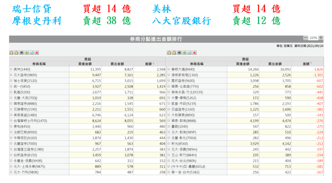This screenshot has width=332, height=183.
Task: Click the print icon above right table
Action: coord(179,53)
